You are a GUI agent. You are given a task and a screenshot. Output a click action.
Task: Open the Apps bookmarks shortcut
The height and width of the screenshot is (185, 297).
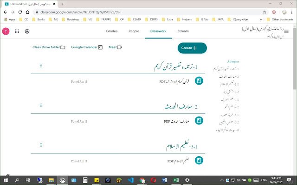[x=9, y=19]
